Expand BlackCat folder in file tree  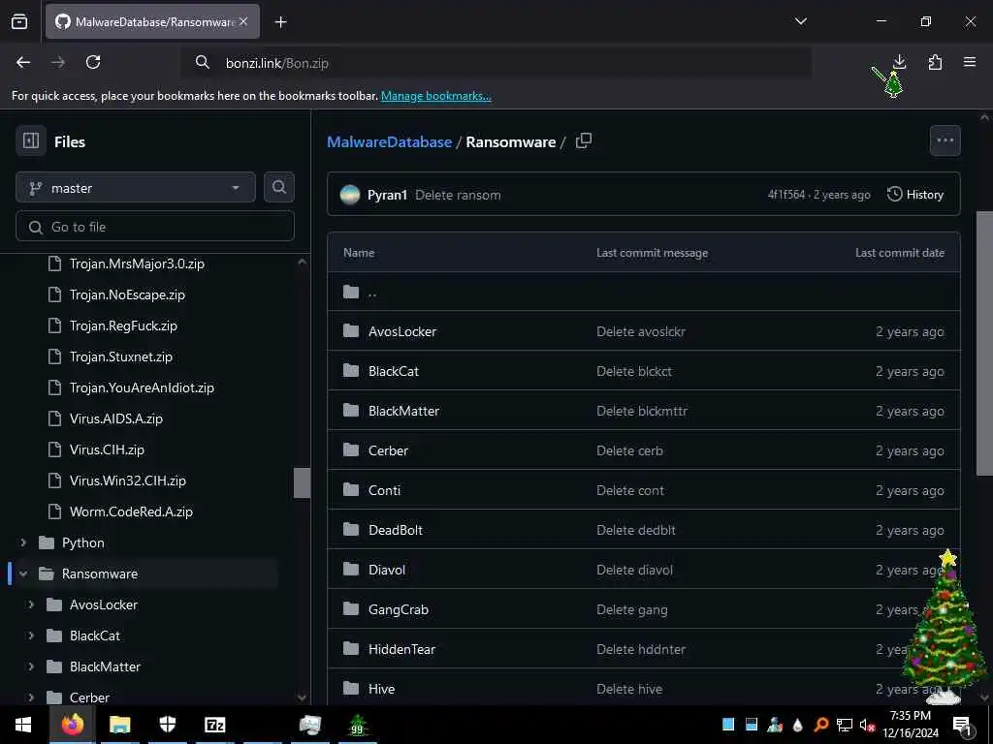(x=31, y=635)
